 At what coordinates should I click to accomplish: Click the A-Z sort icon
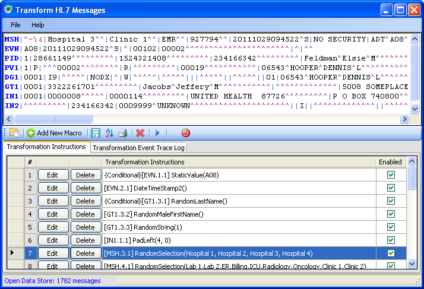[109, 133]
